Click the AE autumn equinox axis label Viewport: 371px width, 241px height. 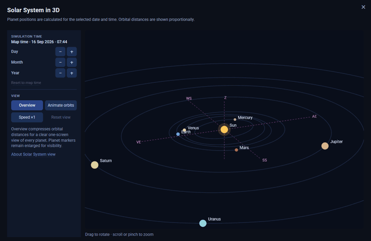[x=314, y=116]
